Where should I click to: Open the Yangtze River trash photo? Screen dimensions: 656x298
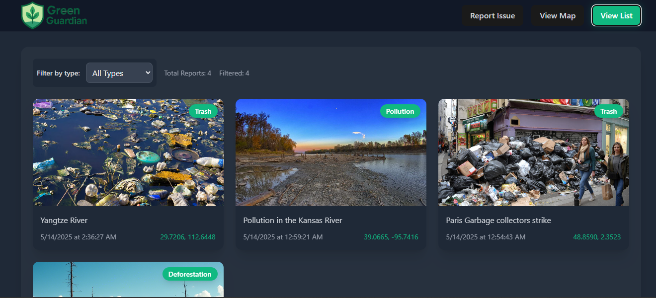[x=128, y=152]
